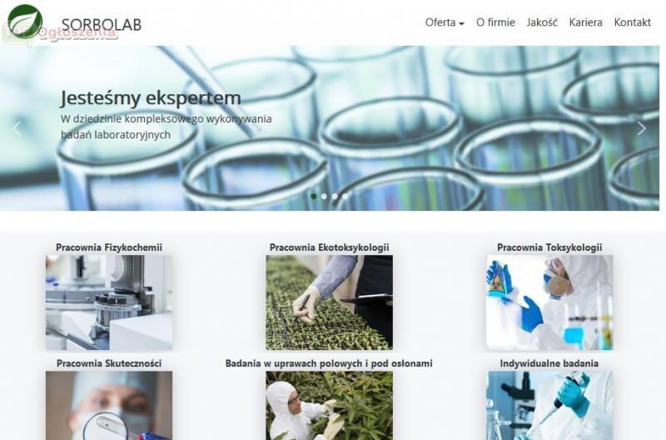666x440 pixels.
Task: Open the Pracownia Skuteczności heading link
Action: coord(109,363)
